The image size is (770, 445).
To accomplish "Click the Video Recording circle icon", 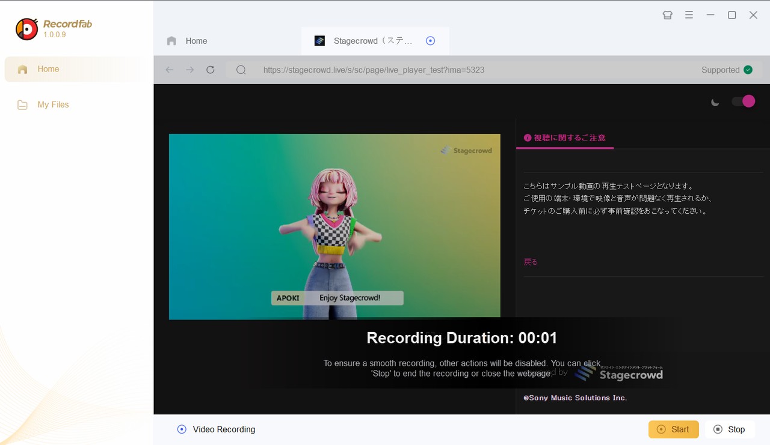I will point(182,429).
